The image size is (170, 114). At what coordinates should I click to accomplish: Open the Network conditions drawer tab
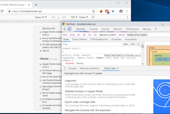point(89,68)
